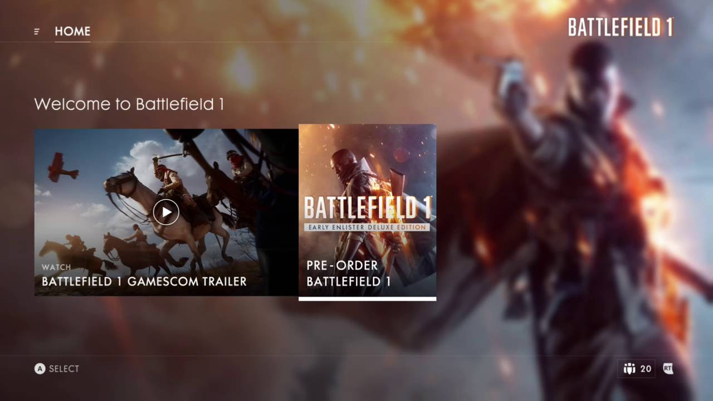Click the A button icon
Viewport: 713px width, 401px height.
pyautogui.click(x=40, y=369)
